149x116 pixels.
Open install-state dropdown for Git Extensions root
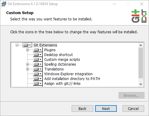(27, 45)
